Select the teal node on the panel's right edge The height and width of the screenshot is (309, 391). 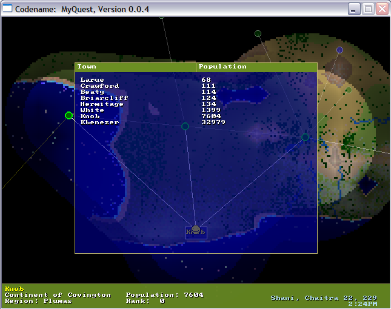point(306,137)
